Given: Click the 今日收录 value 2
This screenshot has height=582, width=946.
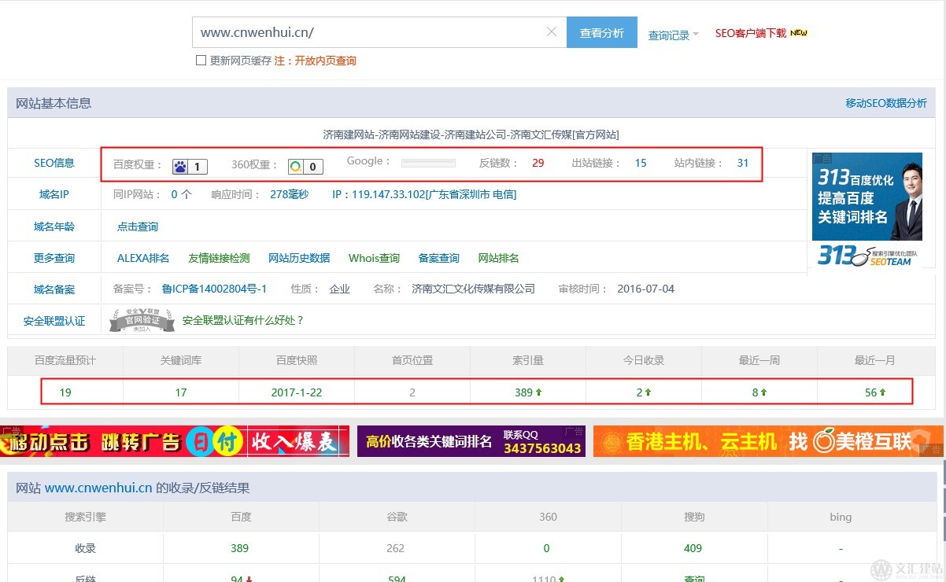Looking at the screenshot, I should (x=640, y=392).
